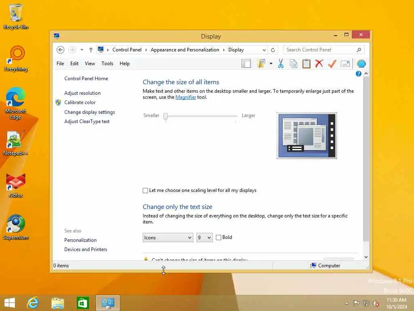Open the View menu
This screenshot has height=311, width=414.
[x=90, y=64]
